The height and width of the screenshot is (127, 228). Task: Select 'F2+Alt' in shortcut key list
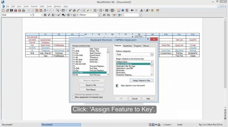[x=90, y=75]
